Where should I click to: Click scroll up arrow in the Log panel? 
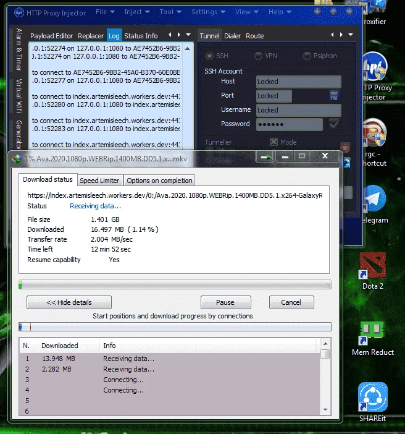[x=187, y=49]
